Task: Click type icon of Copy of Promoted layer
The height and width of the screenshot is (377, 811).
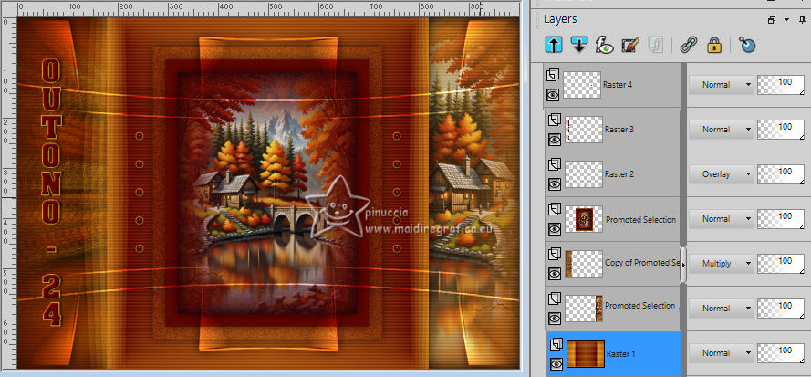Action: pyautogui.click(x=555, y=255)
